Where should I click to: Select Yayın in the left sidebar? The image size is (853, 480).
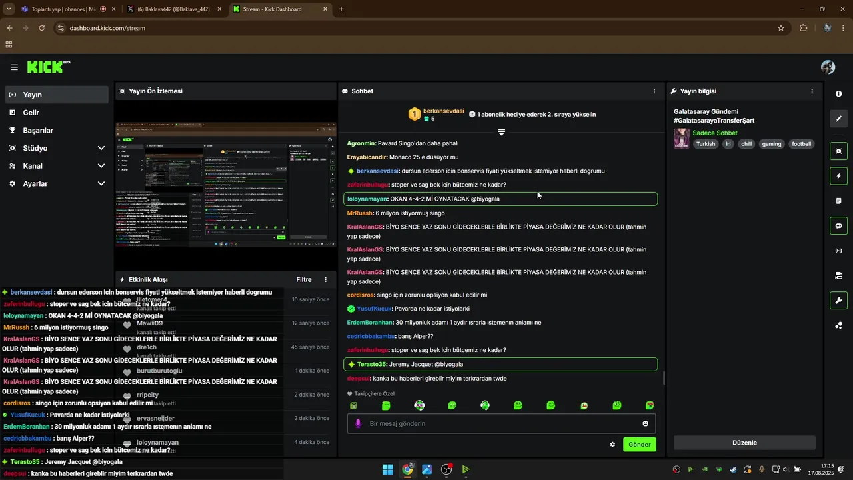(x=57, y=95)
